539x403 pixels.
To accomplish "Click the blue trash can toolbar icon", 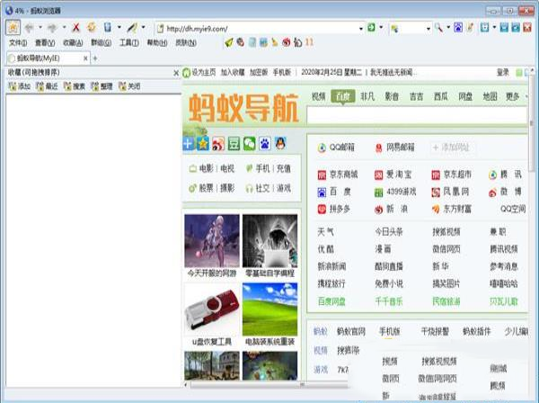I will [108, 27].
